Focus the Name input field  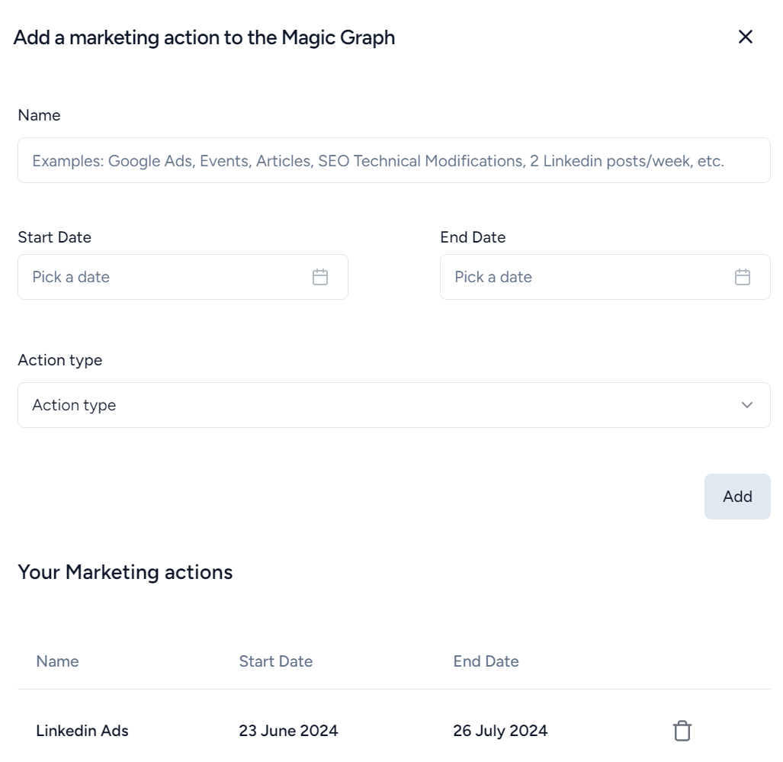(393, 160)
